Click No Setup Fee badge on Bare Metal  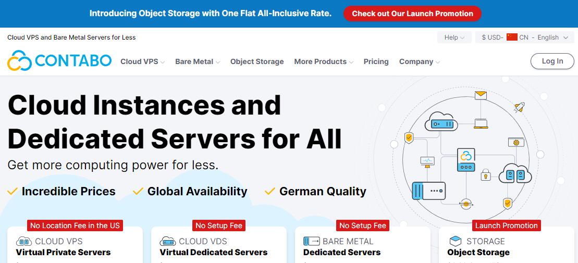(363, 226)
